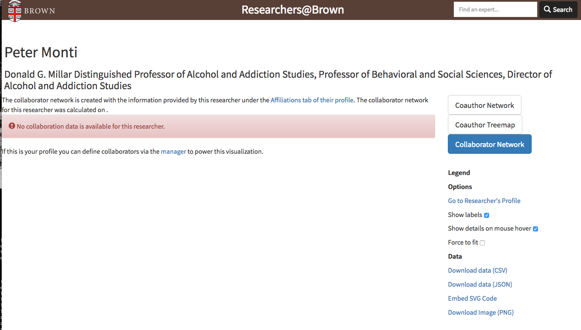This screenshot has width=581, height=330.
Task: Click the Search button
Action: (558, 9)
